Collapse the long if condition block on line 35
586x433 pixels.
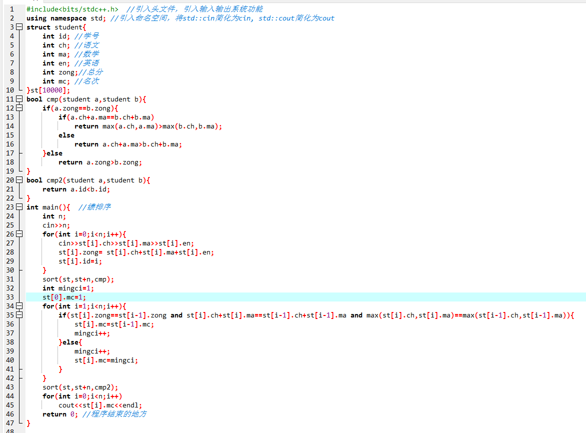click(19, 315)
